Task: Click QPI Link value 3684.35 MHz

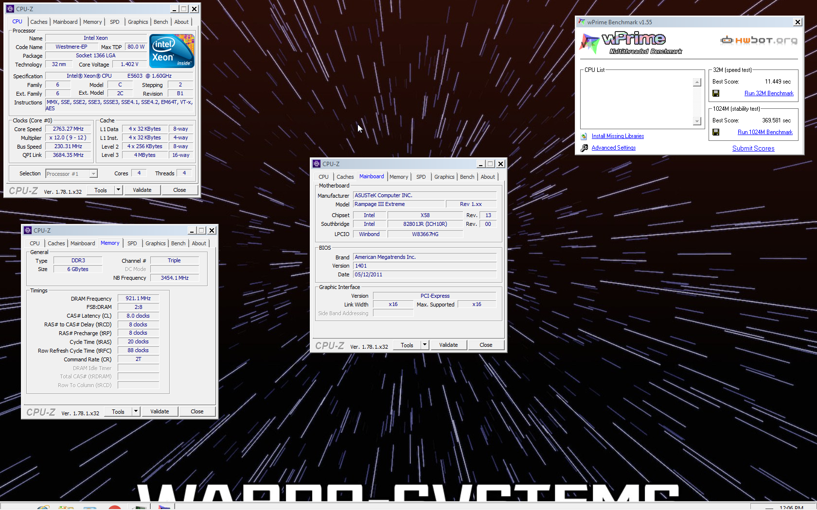Action: (x=68, y=155)
